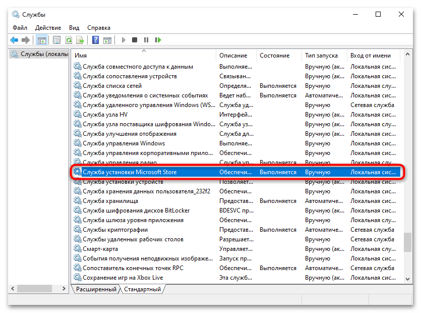The image size is (421, 313).
Task: Select Служба шлюза уровня приложения
Action: 237,220
